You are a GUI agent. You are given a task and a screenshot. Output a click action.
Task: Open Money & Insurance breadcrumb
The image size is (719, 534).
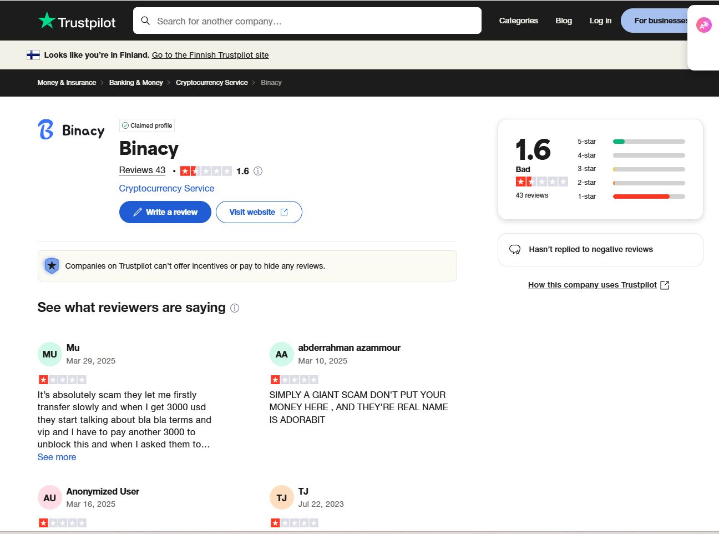point(67,83)
